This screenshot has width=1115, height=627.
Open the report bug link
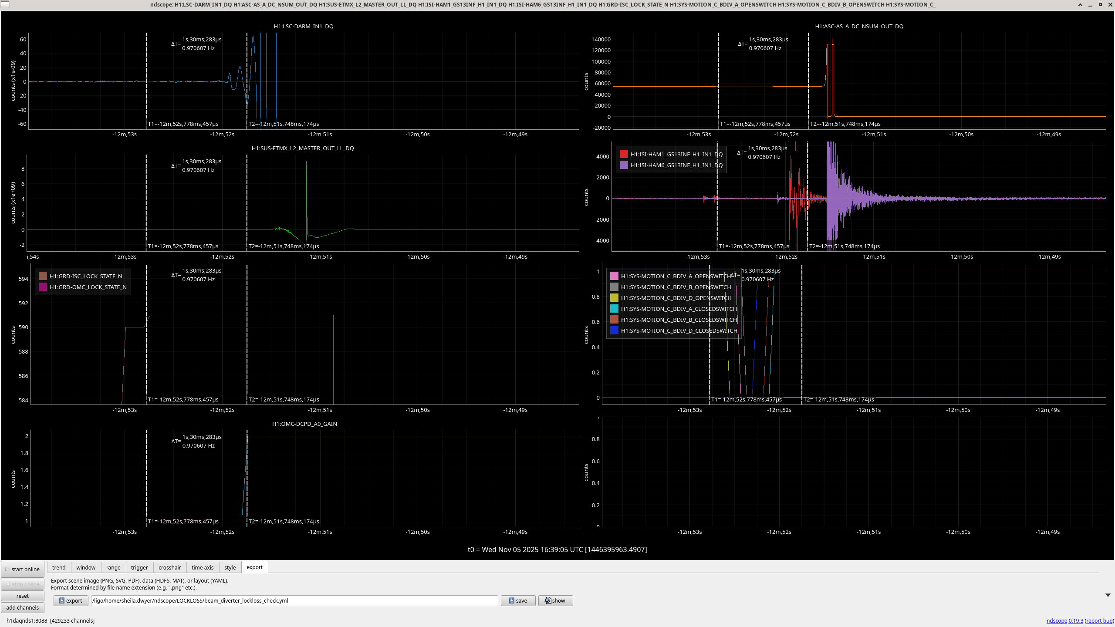pyautogui.click(x=1099, y=620)
